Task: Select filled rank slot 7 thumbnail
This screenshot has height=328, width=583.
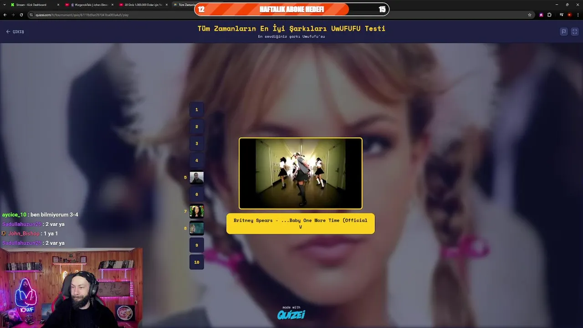Action: [x=197, y=211]
